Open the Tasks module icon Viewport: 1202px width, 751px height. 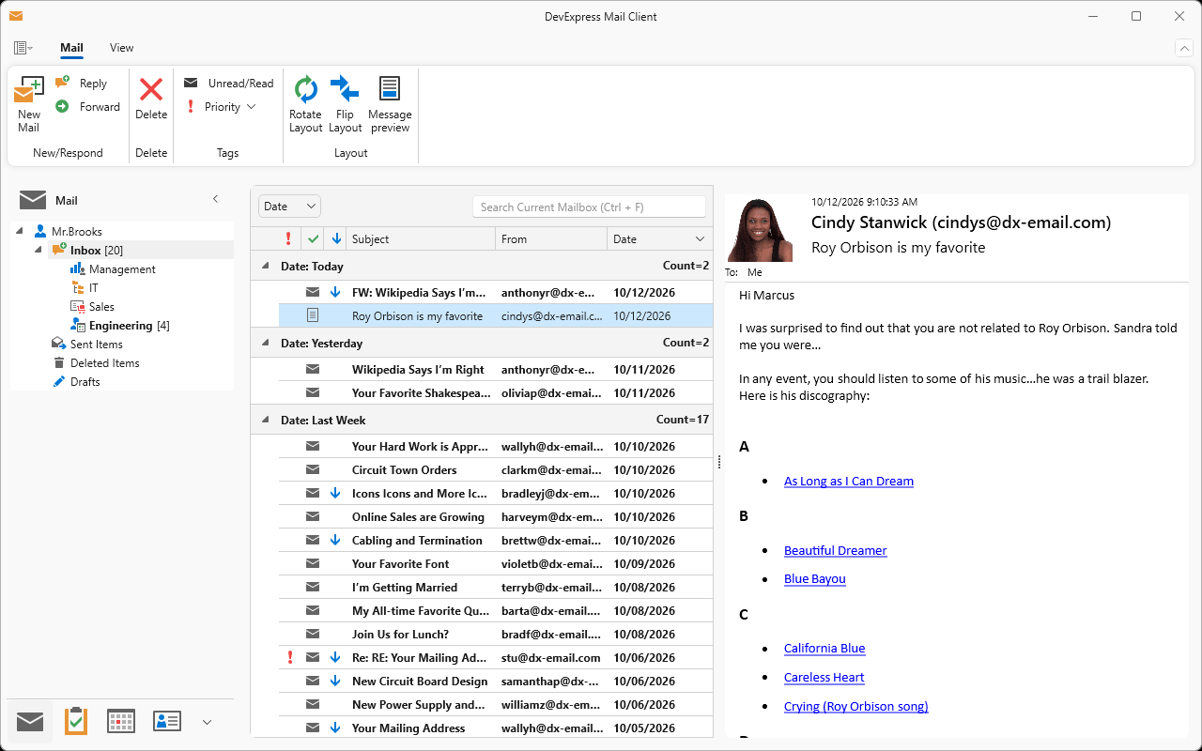[76, 721]
